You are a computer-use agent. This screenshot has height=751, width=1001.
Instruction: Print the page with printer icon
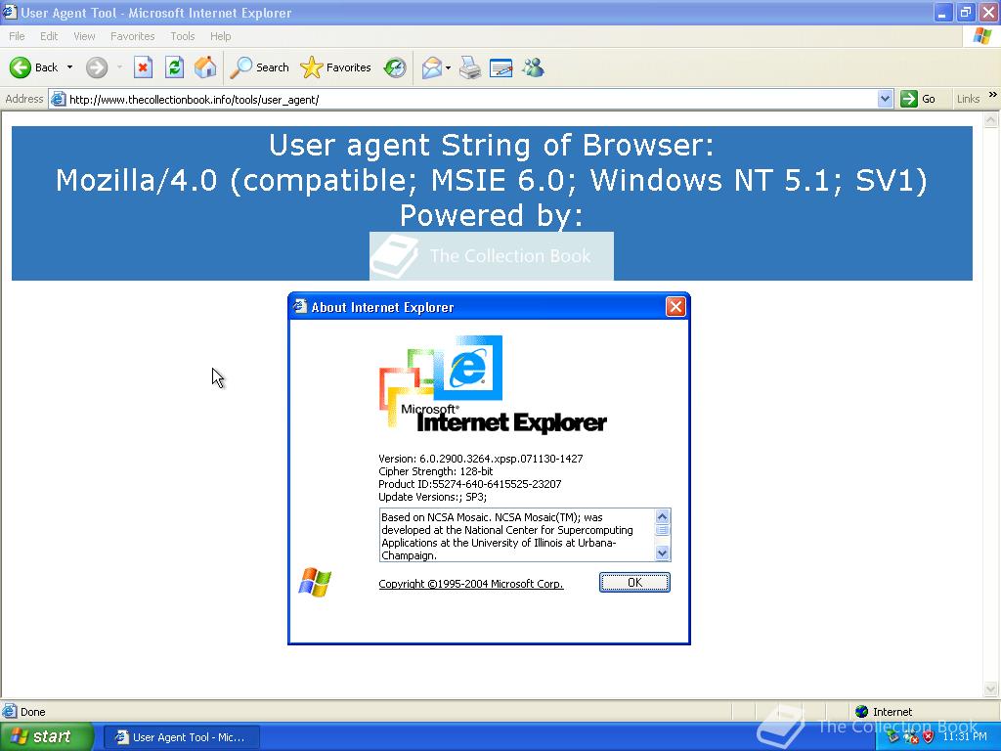pyautogui.click(x=470, y=67)
